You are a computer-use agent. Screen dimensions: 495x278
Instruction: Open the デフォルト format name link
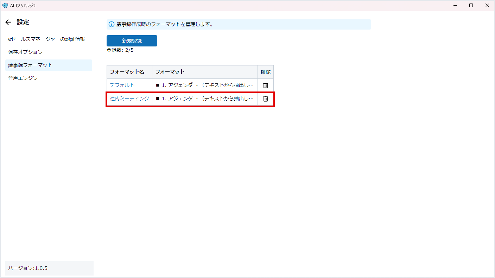click(122, 85)
